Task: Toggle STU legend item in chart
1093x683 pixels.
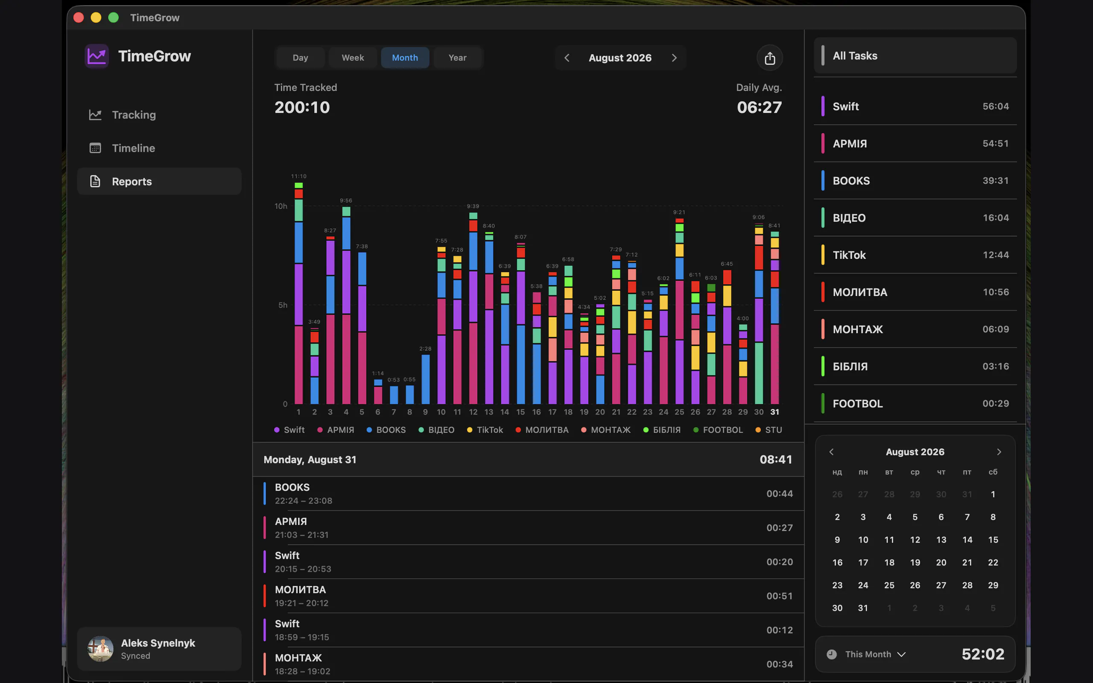Action: click(x=768, y=430)
